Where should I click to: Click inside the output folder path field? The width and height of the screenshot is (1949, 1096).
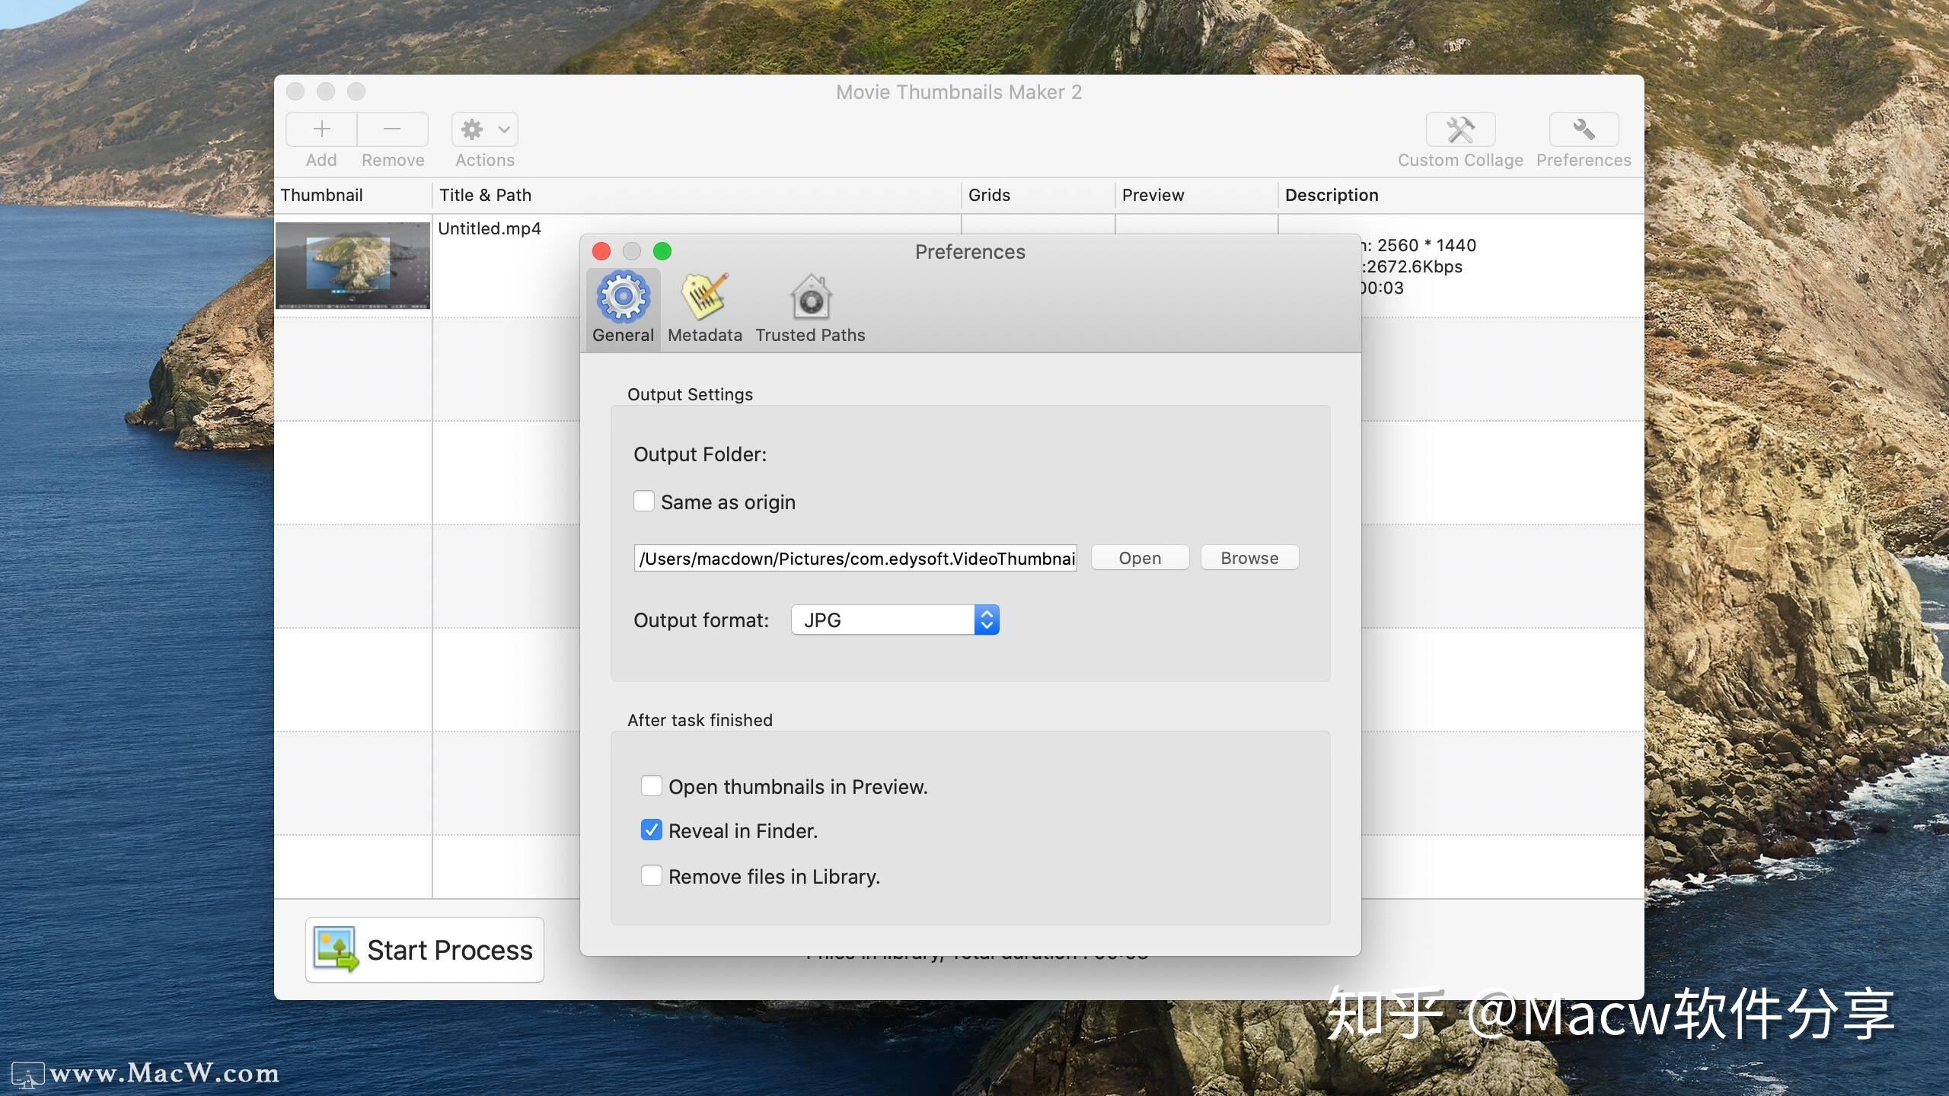853,557
